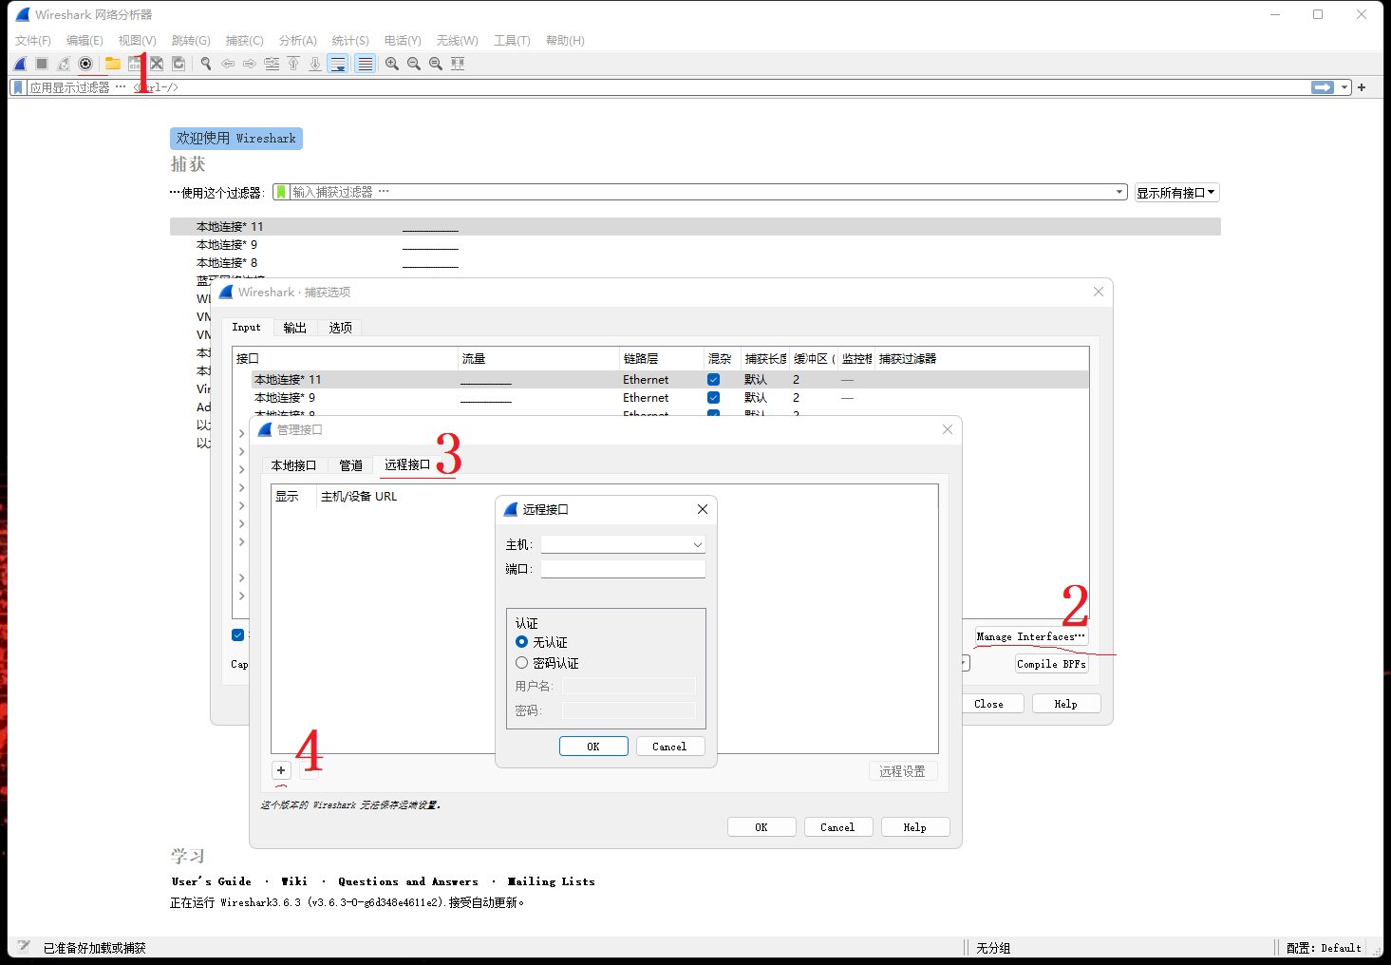Image resolution: width=1391 pixels, height=965 pixels.
Task: Click the status bar expert info icon
Action: pyautogui.click(x=24, y=947)
